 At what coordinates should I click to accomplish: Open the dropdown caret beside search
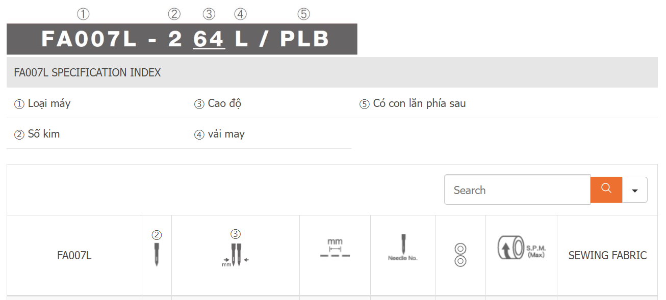click(x=635, y=190)
